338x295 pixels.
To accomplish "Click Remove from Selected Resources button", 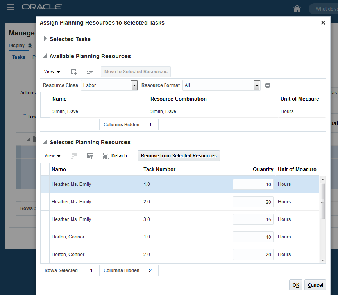I will pos(179,156).
